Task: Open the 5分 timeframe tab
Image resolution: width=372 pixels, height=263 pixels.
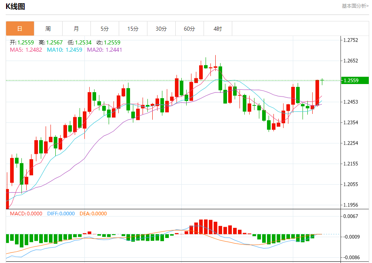Action: pos(105,29)
